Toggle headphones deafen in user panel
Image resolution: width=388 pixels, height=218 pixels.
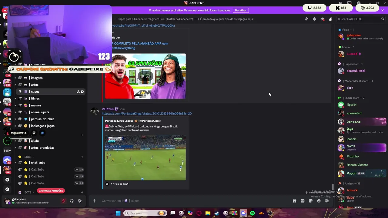pos(72,201)
